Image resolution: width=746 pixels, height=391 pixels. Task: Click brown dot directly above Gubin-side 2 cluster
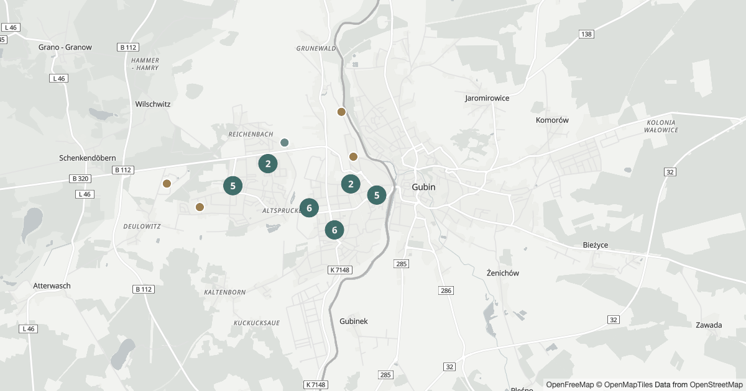[353, 156]
